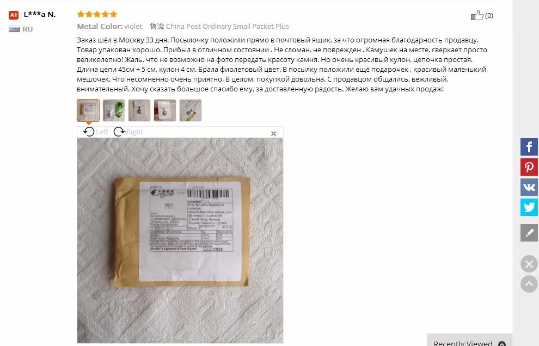539x346 pixels.
Task: Click the VK share icon
Action: click(x=529, y=187)
